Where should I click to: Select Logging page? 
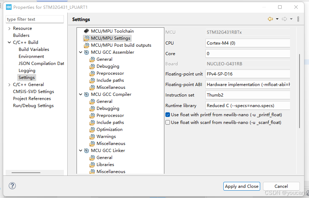tap(27, 71)
